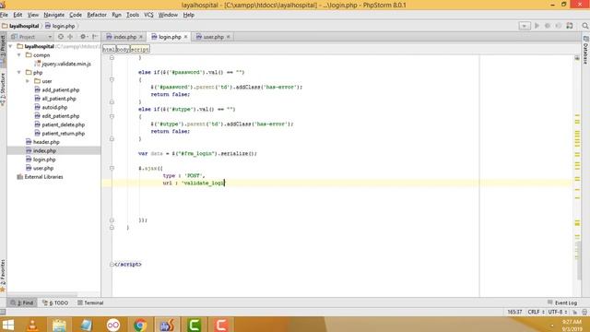Open green Camtasia taskbar icon
590x332 pixels.
click(x=195, y=325)
